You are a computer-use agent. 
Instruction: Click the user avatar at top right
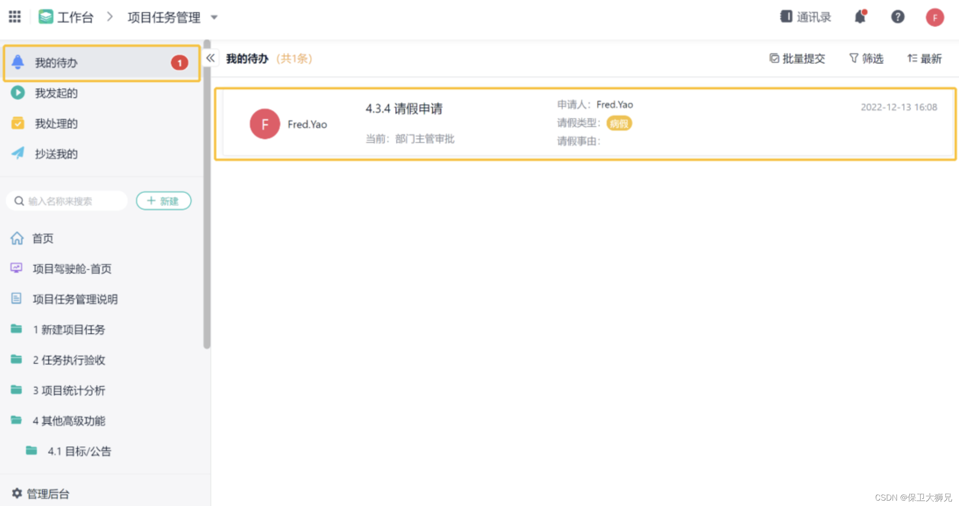[935, 18]
